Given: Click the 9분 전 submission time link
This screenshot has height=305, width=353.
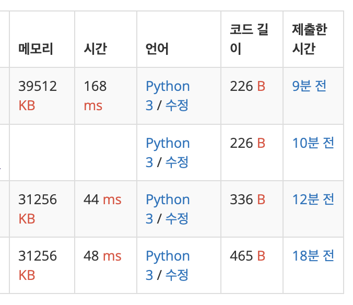Looking at the screenshot, I should pos(309,86).
